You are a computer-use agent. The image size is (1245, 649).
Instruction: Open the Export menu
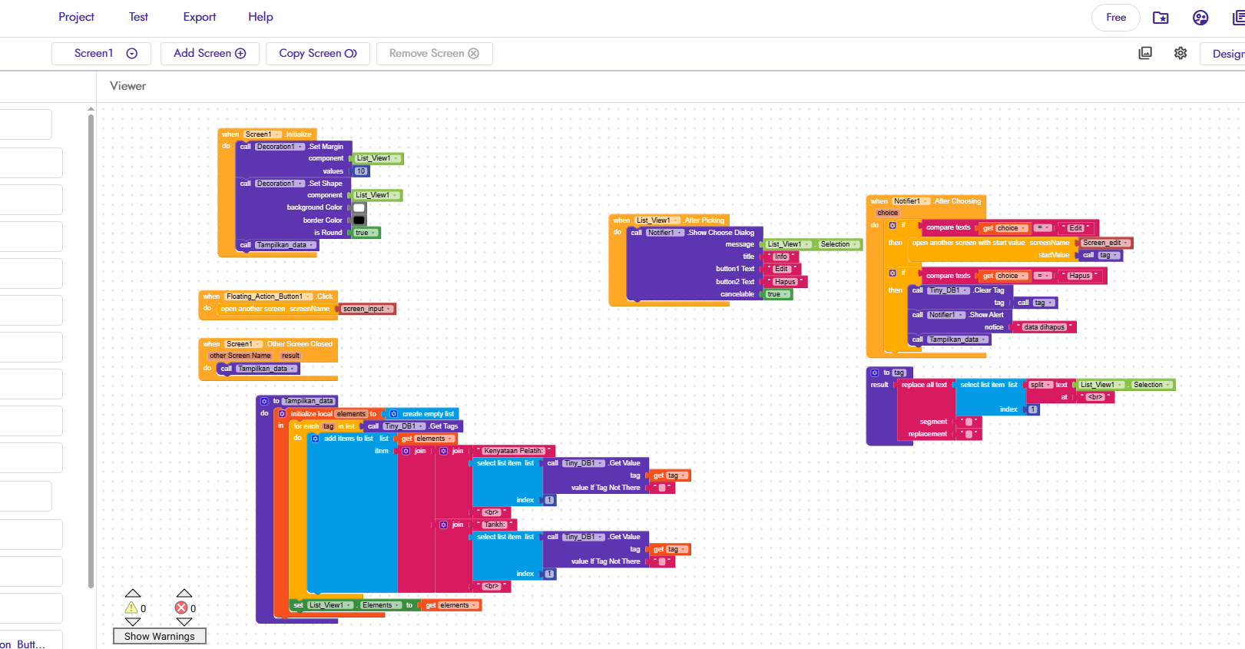[199, 17]
